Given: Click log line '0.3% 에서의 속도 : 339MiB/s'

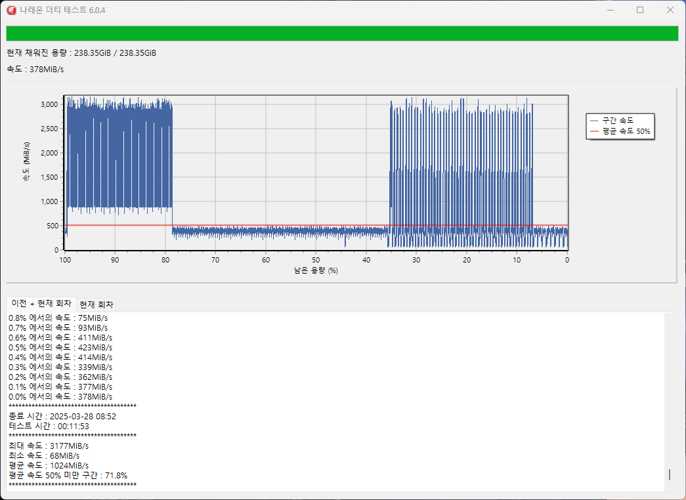Looking at the screenshot, I should (x=60, y=367).
